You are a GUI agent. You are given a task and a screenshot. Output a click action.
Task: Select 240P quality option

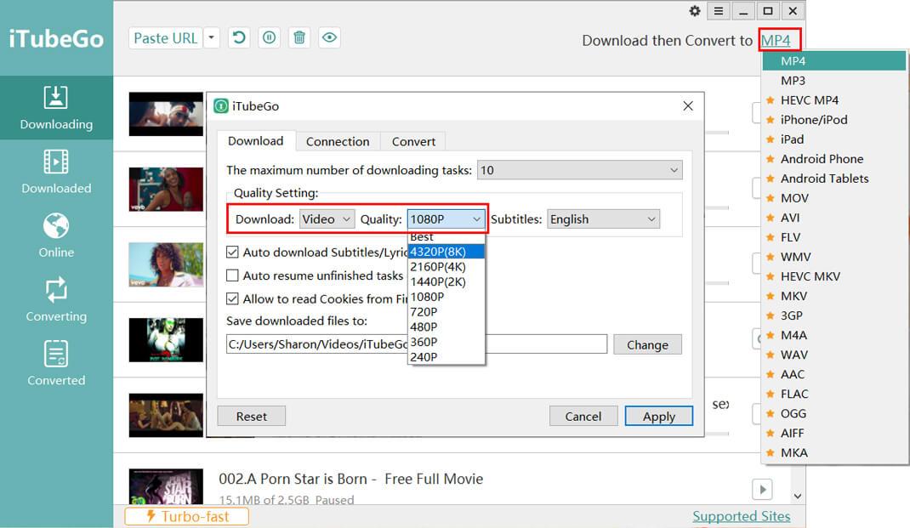coord(446,357)
